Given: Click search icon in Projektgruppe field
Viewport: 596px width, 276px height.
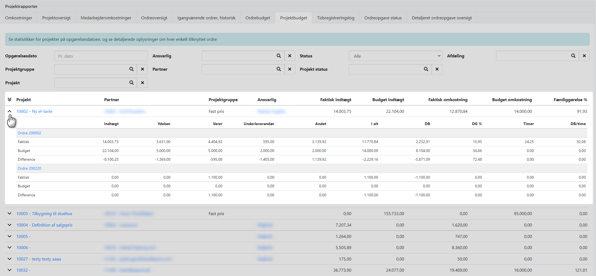Looking at the screenshot, I should [x=131, y=69].
